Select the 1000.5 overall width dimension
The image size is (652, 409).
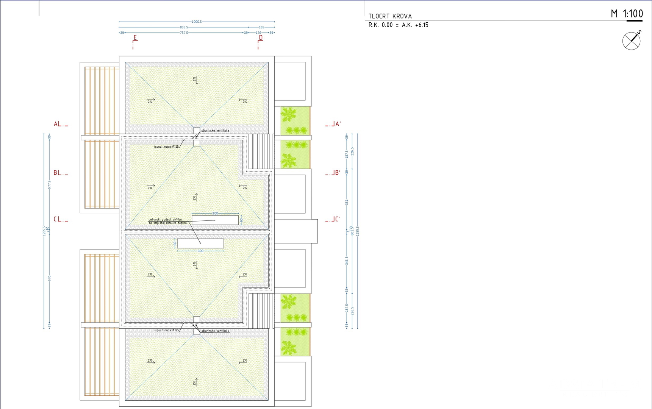click(196, 22)
